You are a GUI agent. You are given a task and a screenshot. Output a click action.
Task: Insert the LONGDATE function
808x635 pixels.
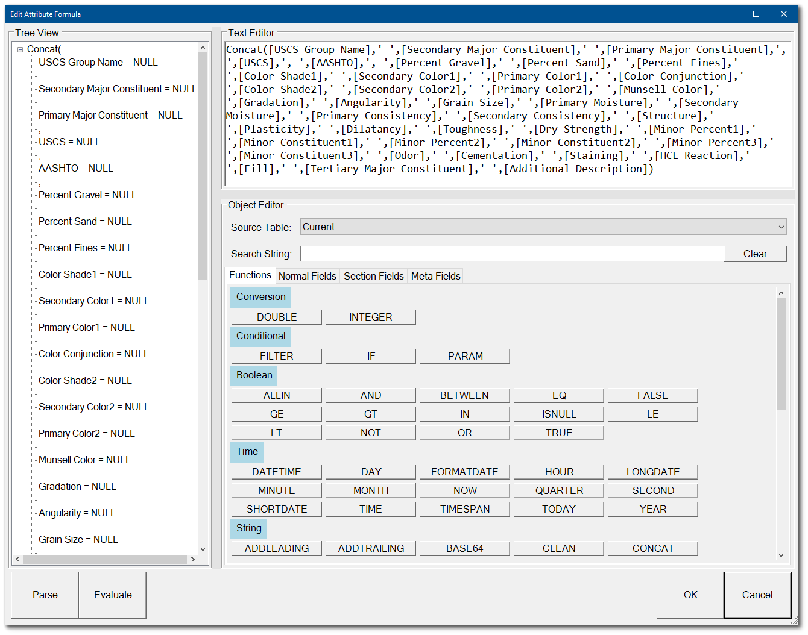pos(653,472)
